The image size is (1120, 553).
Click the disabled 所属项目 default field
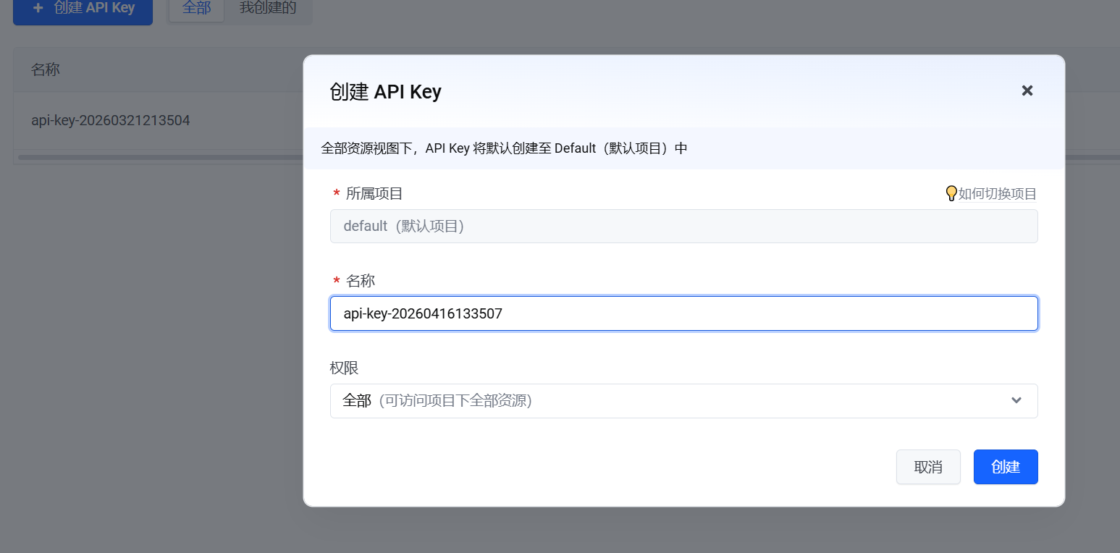[684, 227]
